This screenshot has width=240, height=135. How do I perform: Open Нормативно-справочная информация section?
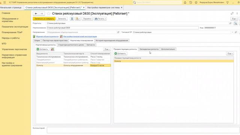14,56
